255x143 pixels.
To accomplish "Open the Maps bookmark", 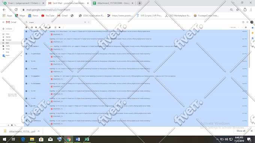I will pos(20,16).
